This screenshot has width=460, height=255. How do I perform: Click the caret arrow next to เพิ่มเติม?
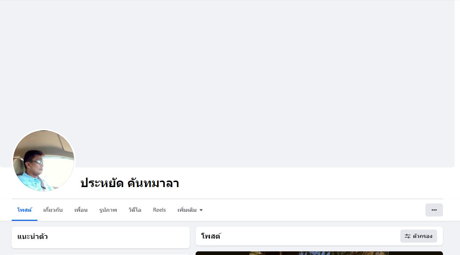click(201, 210)
